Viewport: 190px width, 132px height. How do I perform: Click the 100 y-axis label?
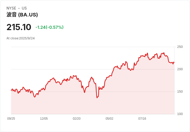(x=180, y=114)
